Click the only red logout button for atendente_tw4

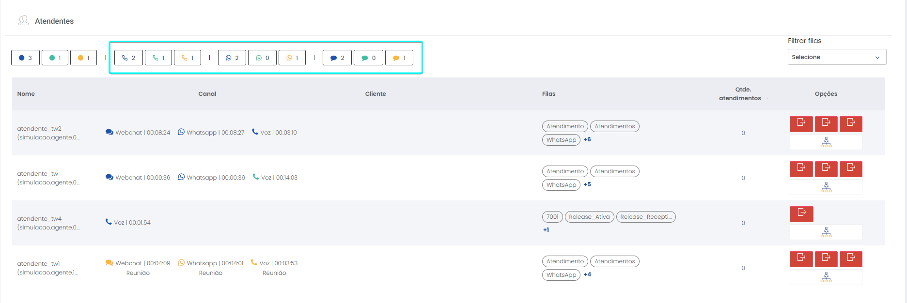coord(801,213)
